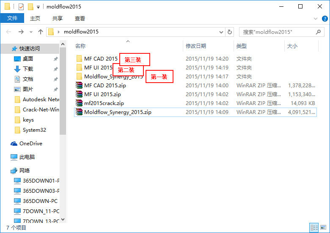Click the Desktop icon in sidebar

click(x=17, y=59)
